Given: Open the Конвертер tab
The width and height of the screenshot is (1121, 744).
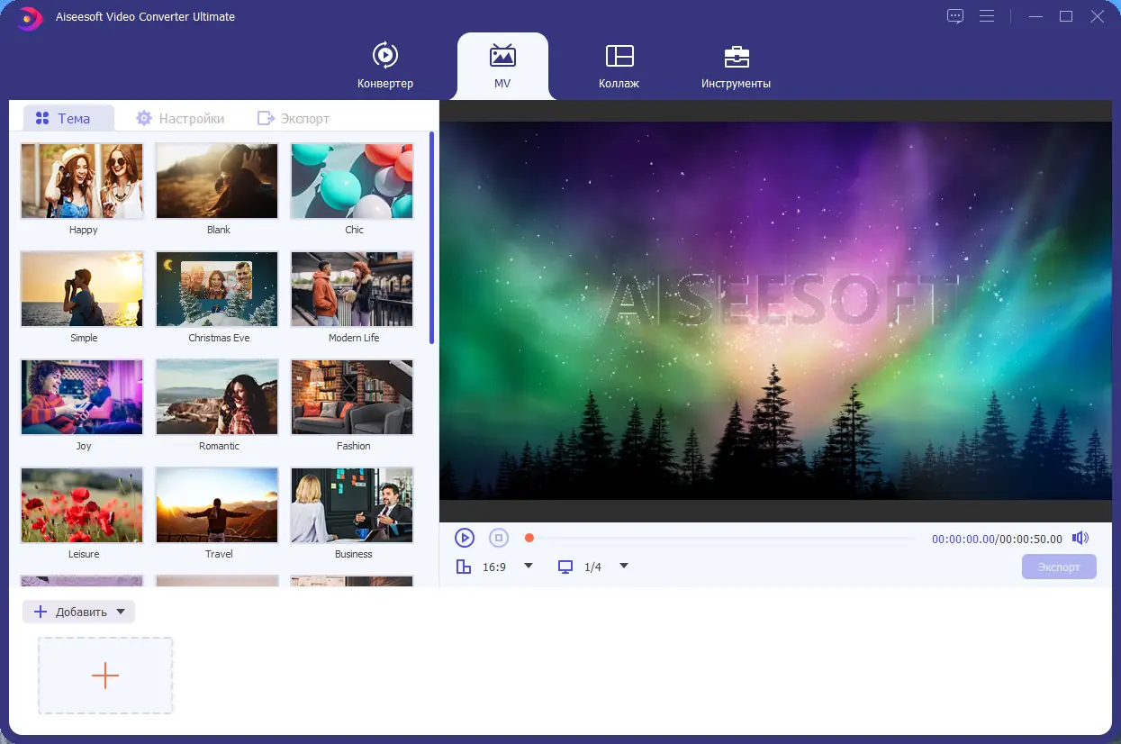Looking at the screenshot, I should [385, 66].
